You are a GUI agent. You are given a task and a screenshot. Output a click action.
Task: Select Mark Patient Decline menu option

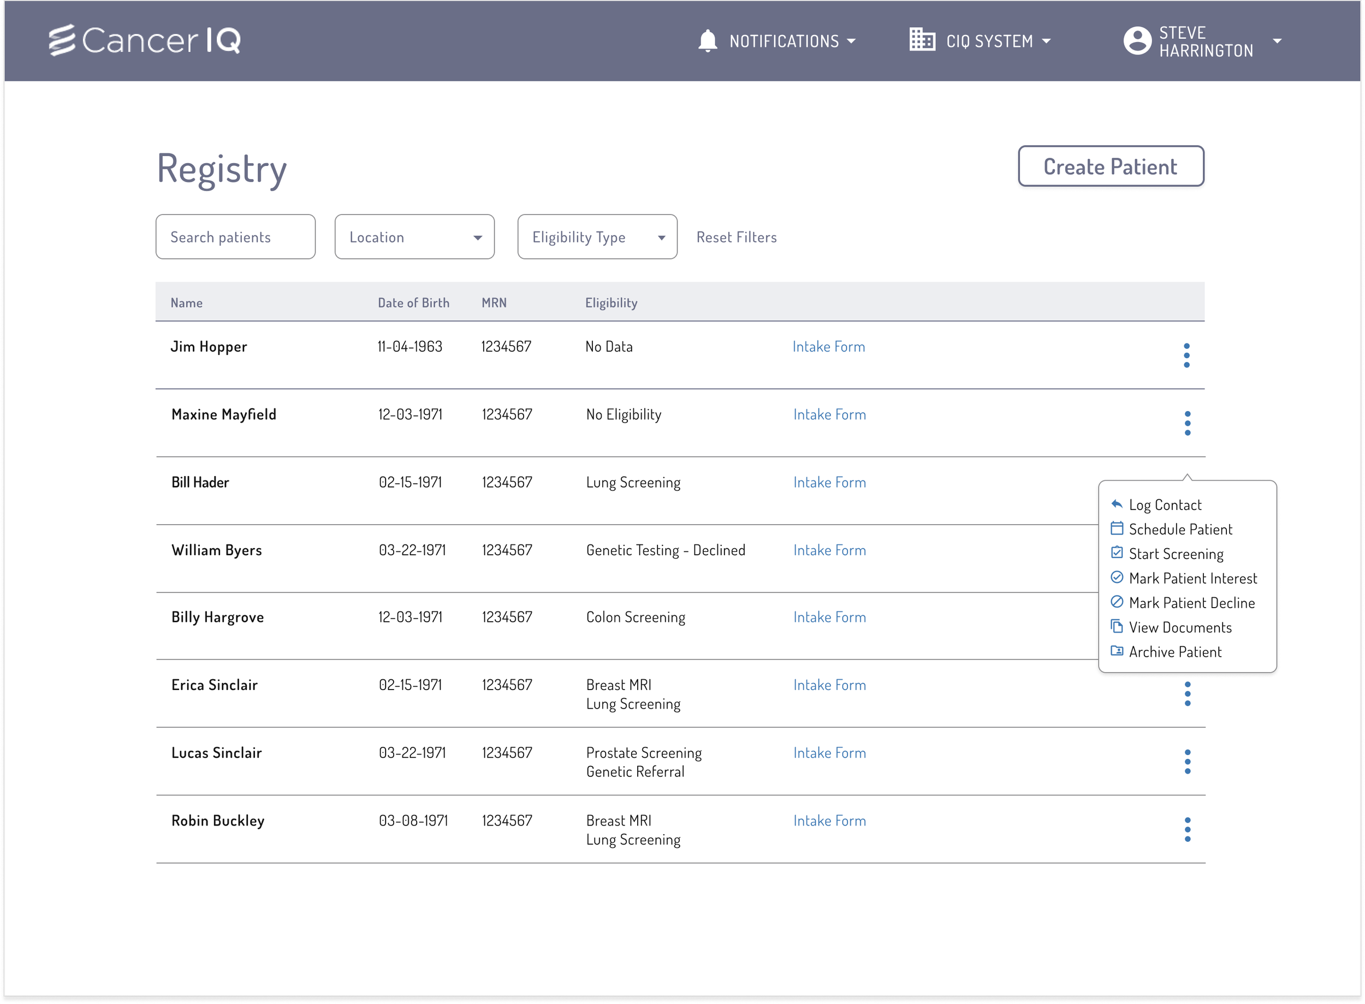pos(1191,603)
